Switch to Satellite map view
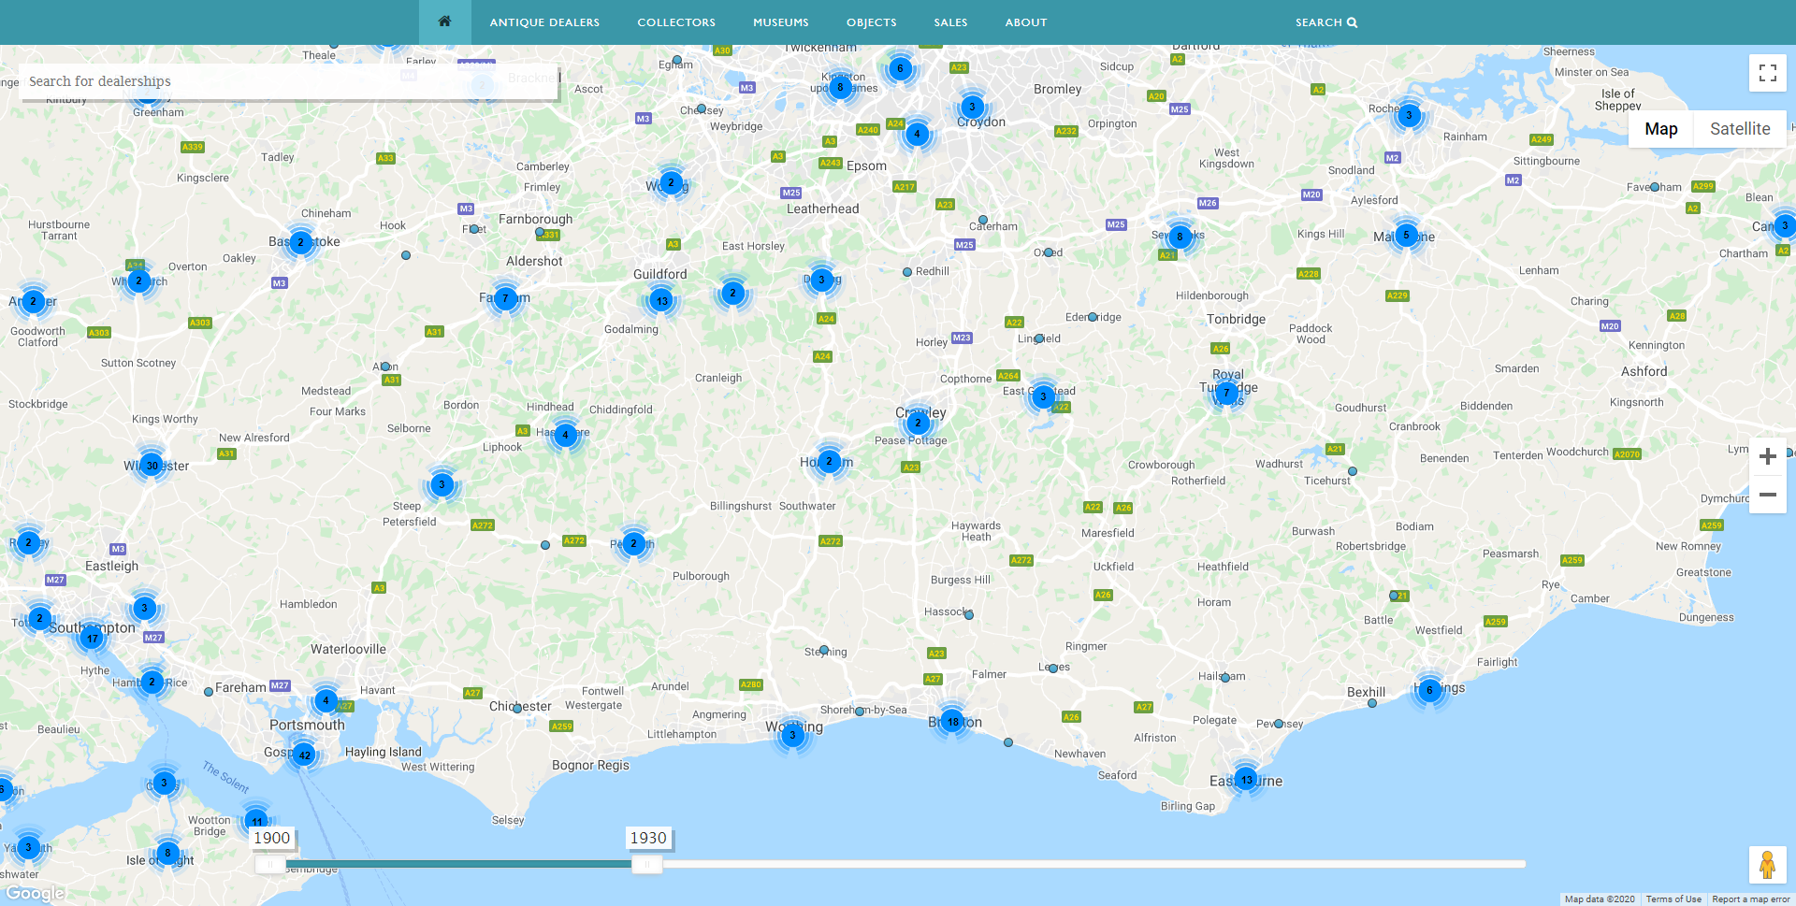The width and height of the screenshot is (1796, 906). (x=1739, y=129)
